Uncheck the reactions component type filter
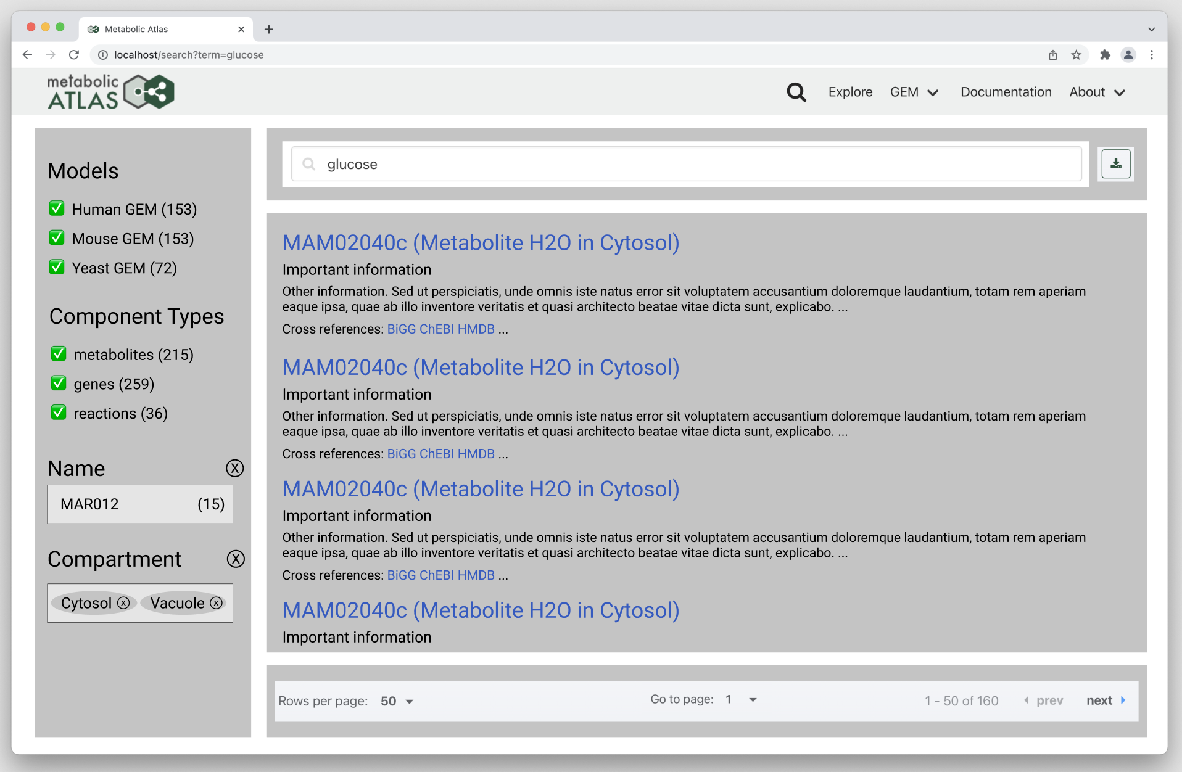This screenshot has width=1182, height=772. point(58,413)
